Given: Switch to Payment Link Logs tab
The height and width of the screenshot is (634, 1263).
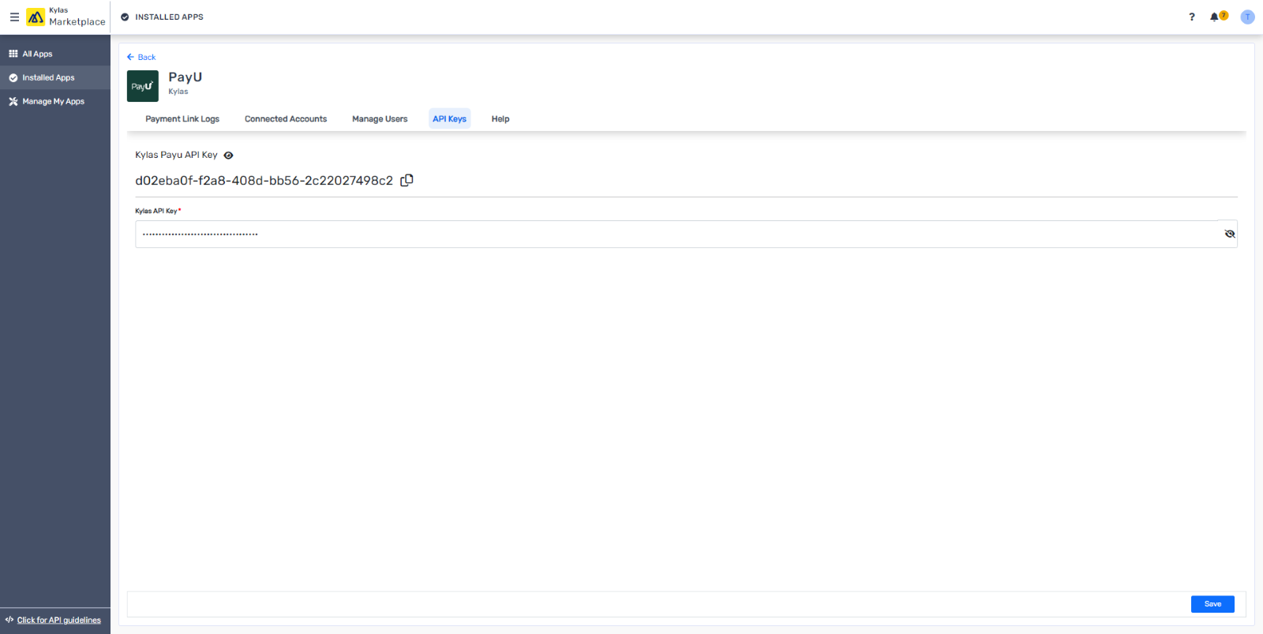Looking at the screenshot, I should point(182,119).
